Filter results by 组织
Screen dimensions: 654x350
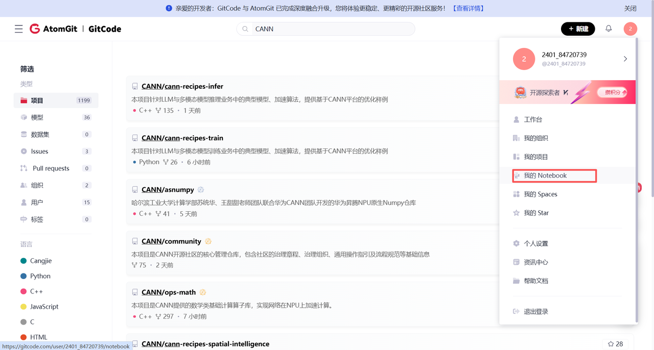56,185
